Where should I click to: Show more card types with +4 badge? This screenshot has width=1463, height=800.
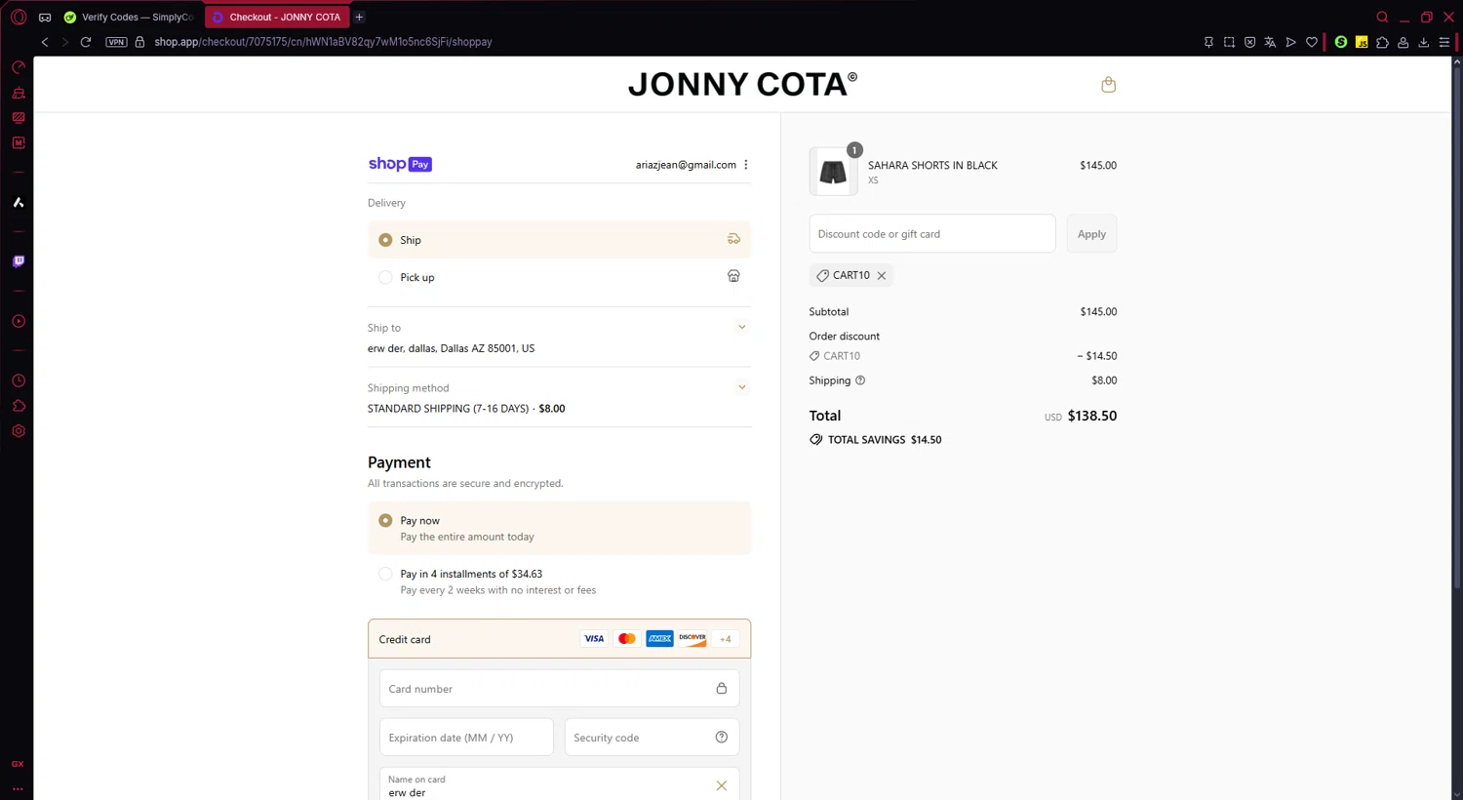click(725, 639)
